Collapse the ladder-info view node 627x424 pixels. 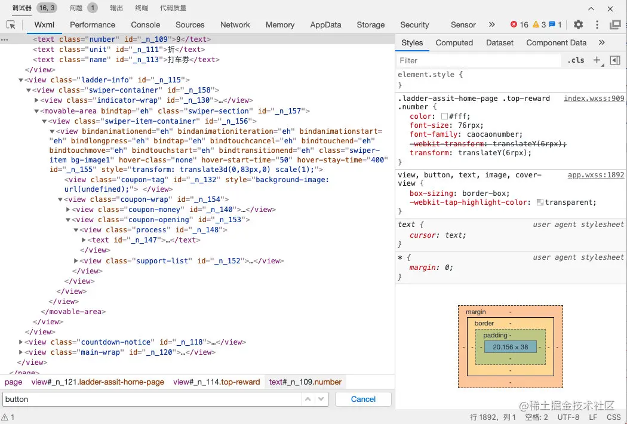(21, 80)
